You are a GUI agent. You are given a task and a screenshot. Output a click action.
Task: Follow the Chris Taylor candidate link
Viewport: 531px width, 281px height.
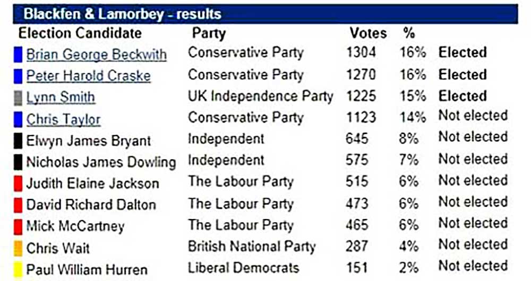click(x=63, y=119)
